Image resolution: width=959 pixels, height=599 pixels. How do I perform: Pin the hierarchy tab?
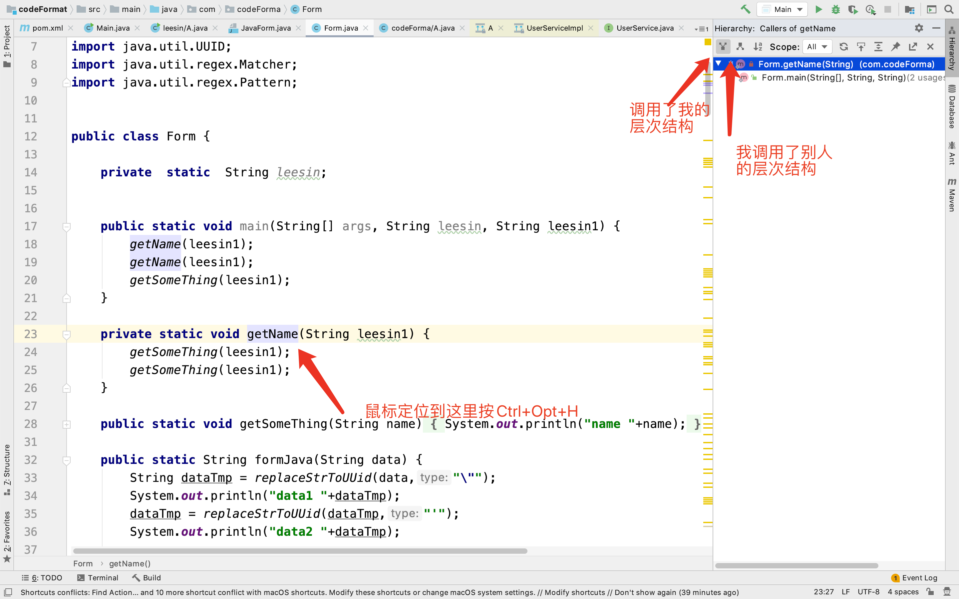pyautogui.click(x=896, y=47)
